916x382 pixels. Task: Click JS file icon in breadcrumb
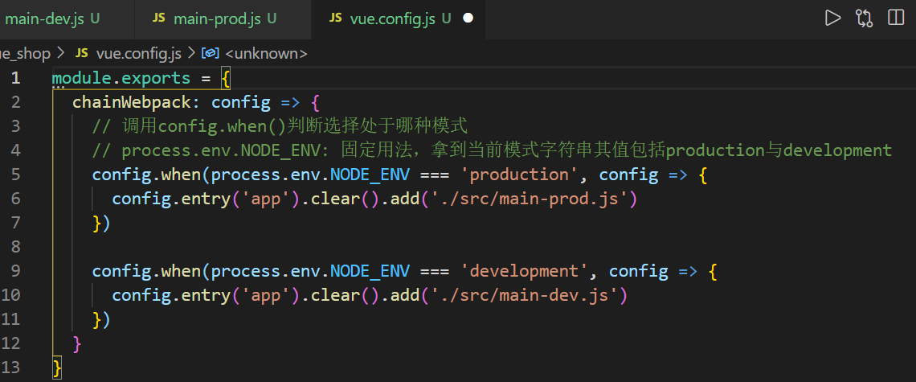pos(81,53)
